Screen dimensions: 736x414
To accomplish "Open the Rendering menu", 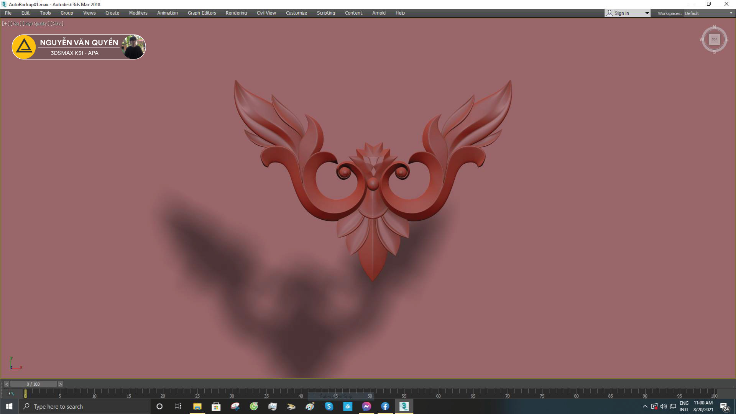I will pyautogui.click(x=236, y=13).
